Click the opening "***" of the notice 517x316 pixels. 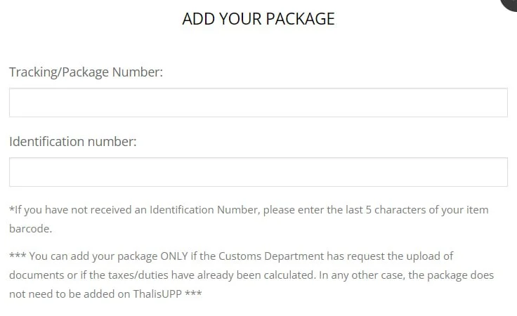[x=17, y=256]
